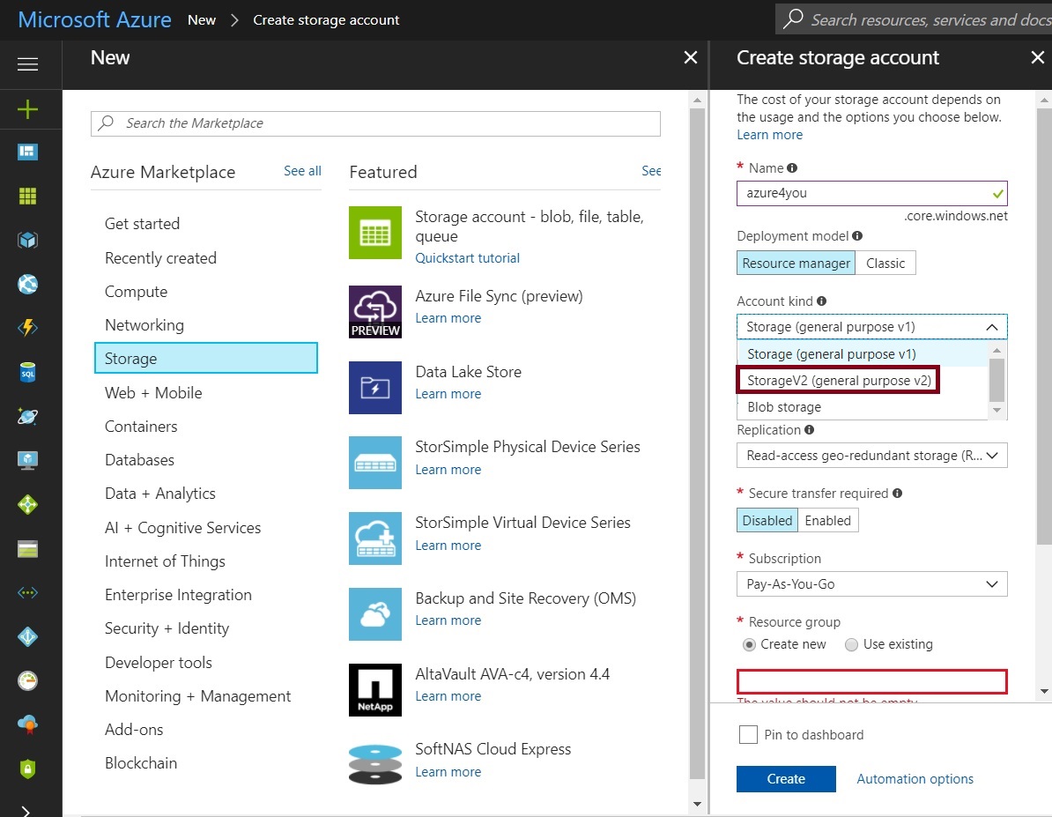Viewport: 1052px width, 817px height.
Task: Select Containers category in Marketplace
Action: 141,427
